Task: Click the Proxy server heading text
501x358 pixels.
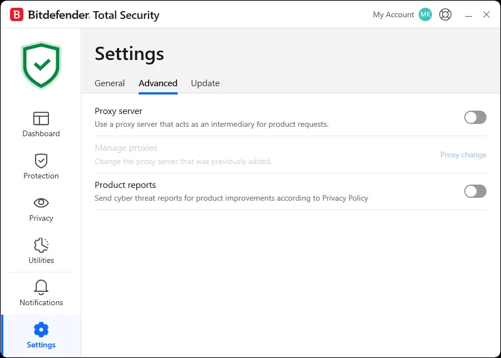Action: [x=118, y=111]
